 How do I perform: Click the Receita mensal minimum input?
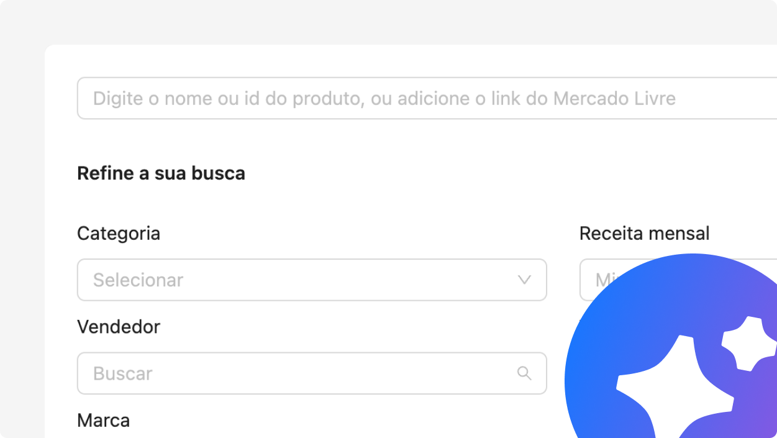coord(589,278)
